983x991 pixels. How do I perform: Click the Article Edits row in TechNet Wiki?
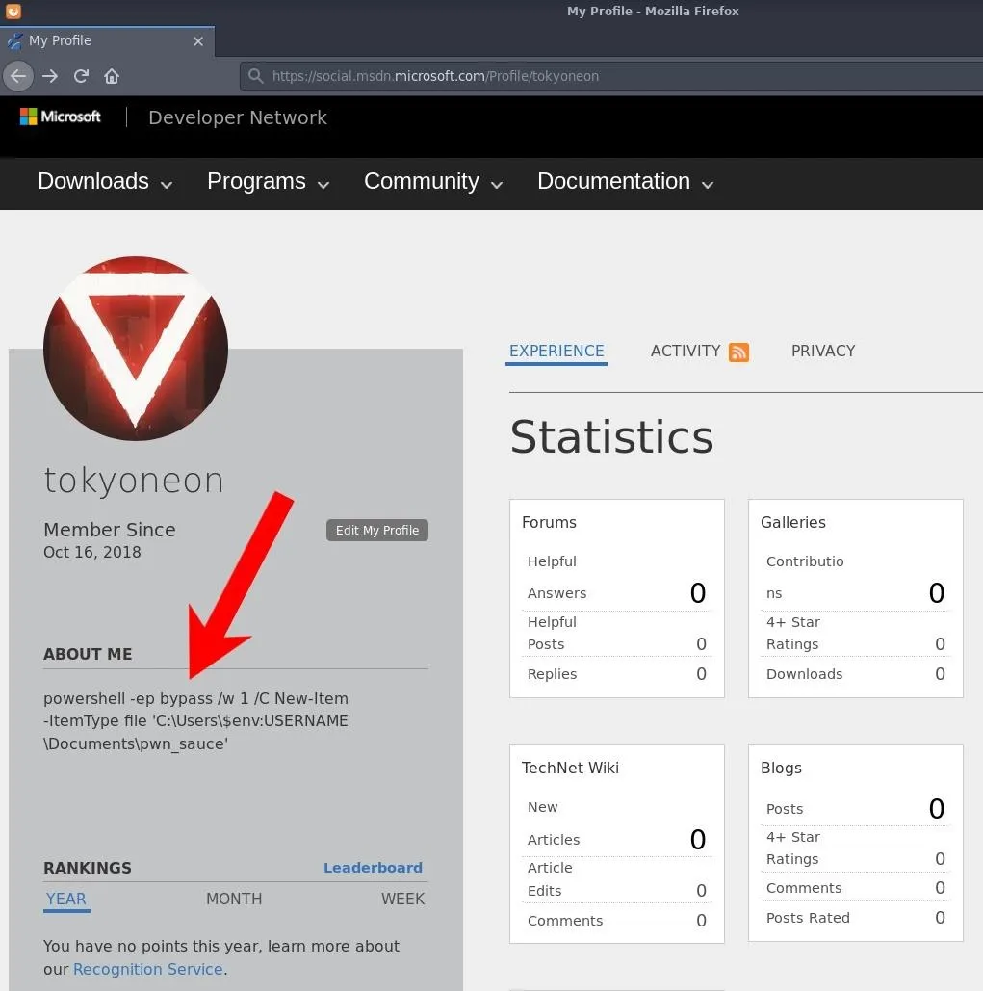pyautogui.click(x=616, y=880)
